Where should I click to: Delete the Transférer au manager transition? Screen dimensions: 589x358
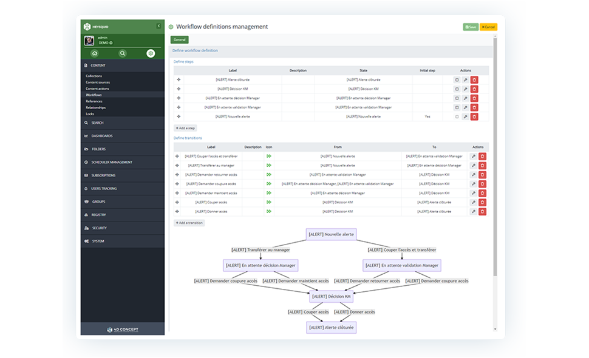(483, 166)
